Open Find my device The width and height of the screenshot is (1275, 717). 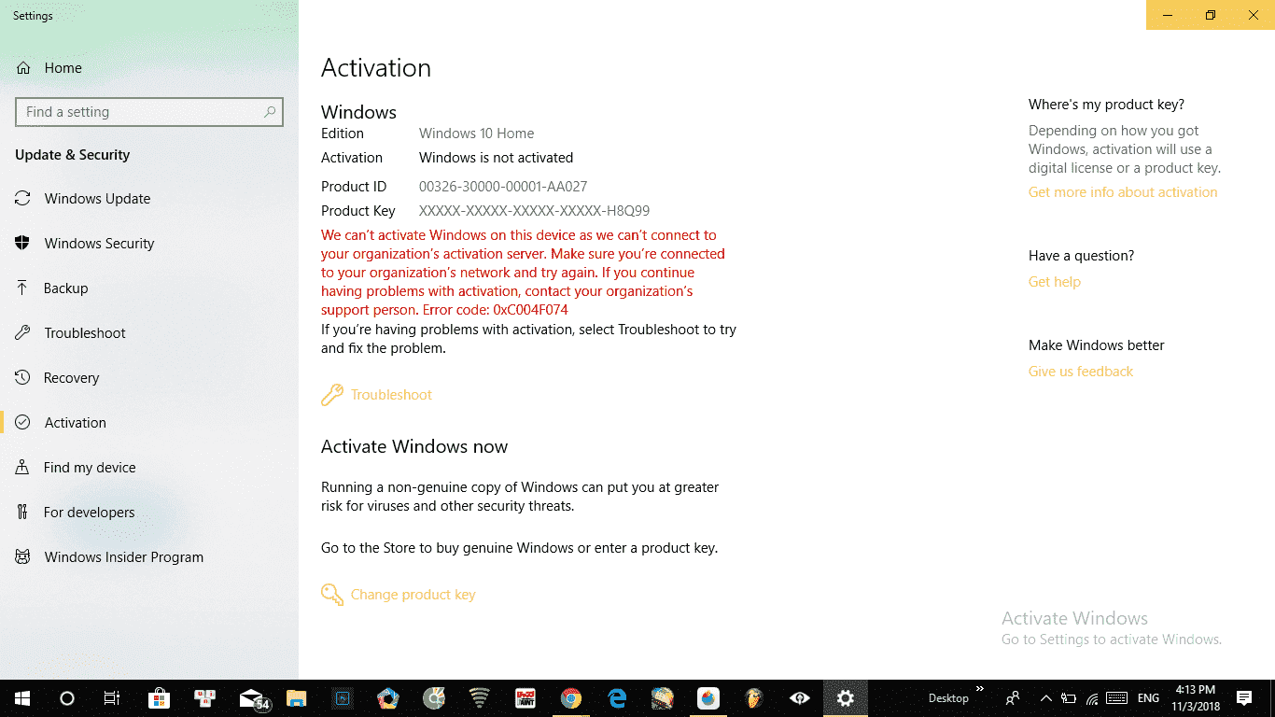tap(149, 468)
